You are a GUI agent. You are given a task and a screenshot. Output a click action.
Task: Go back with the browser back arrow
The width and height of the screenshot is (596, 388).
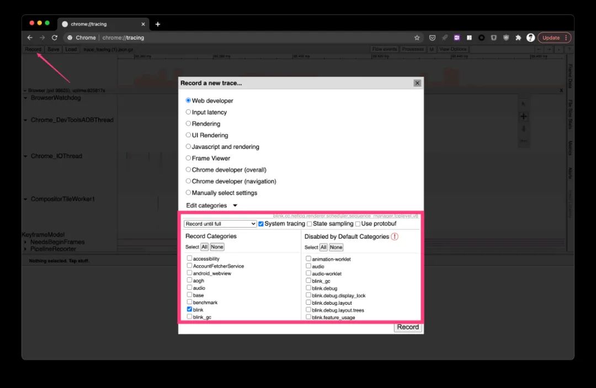(30, 37)
